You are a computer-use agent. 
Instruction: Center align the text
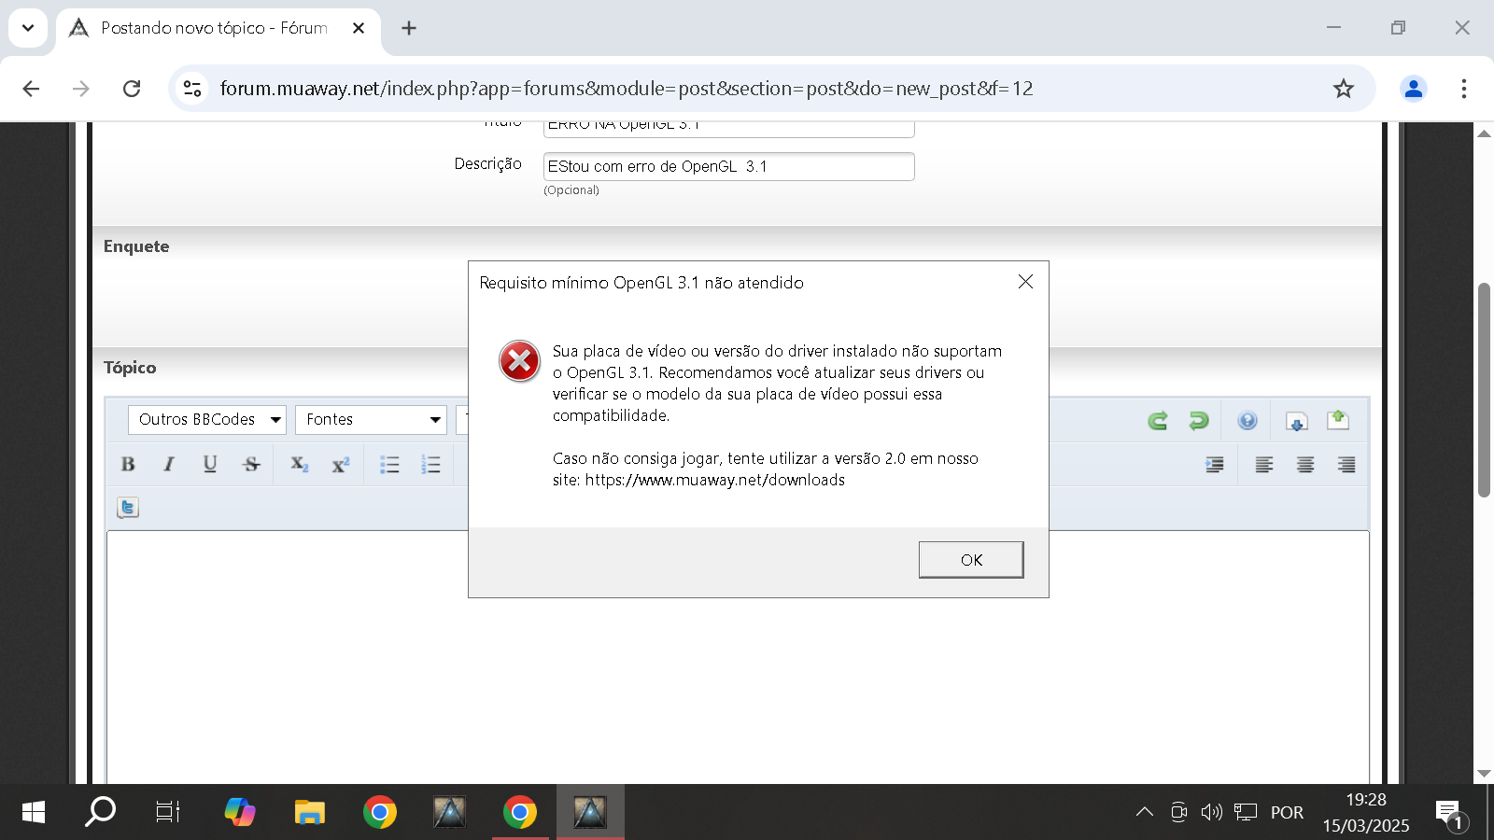[x=1305, y=465]
